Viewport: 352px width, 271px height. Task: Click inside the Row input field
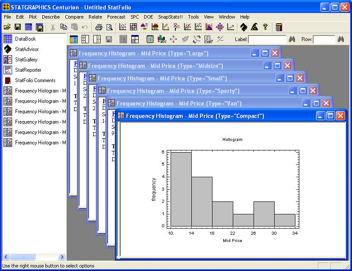324,39
